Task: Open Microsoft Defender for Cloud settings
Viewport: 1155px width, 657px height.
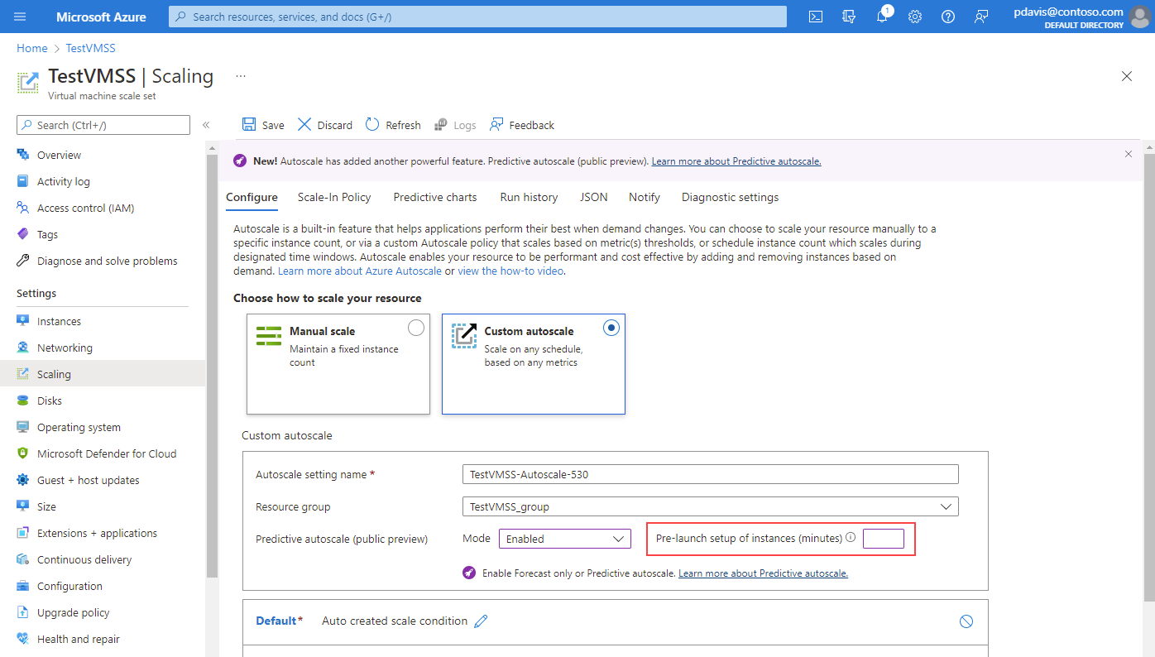Action: (107, 453)
